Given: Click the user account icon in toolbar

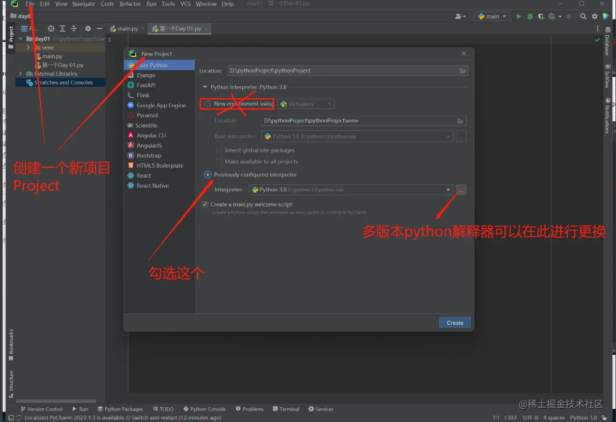Looking at the screenshot, I should pyautogui.click(x=460, y=16).
